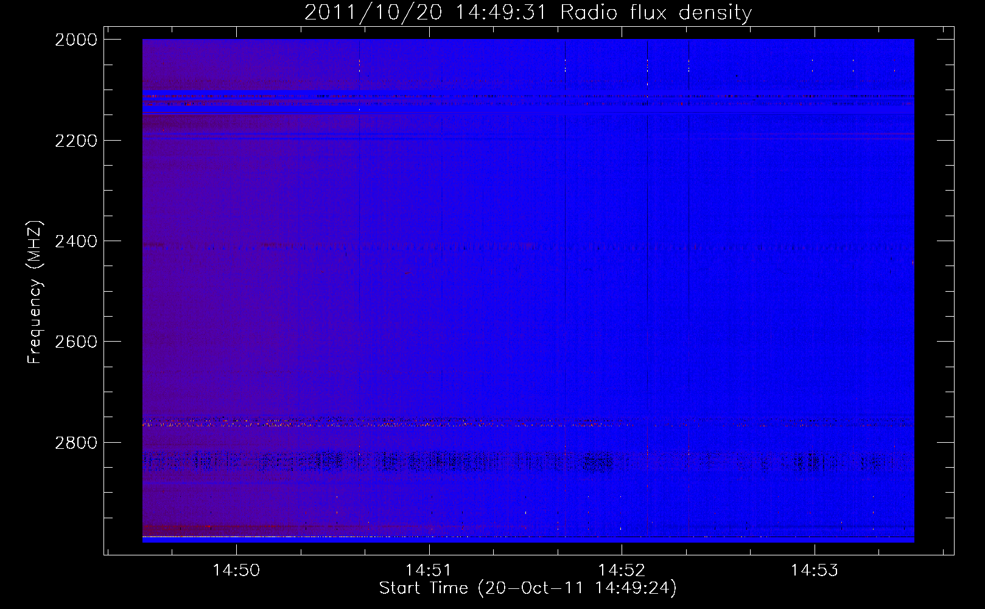Click the 2400 frequency tick label
This screenshot has width=985, height=609.
[x=76, y=242]
